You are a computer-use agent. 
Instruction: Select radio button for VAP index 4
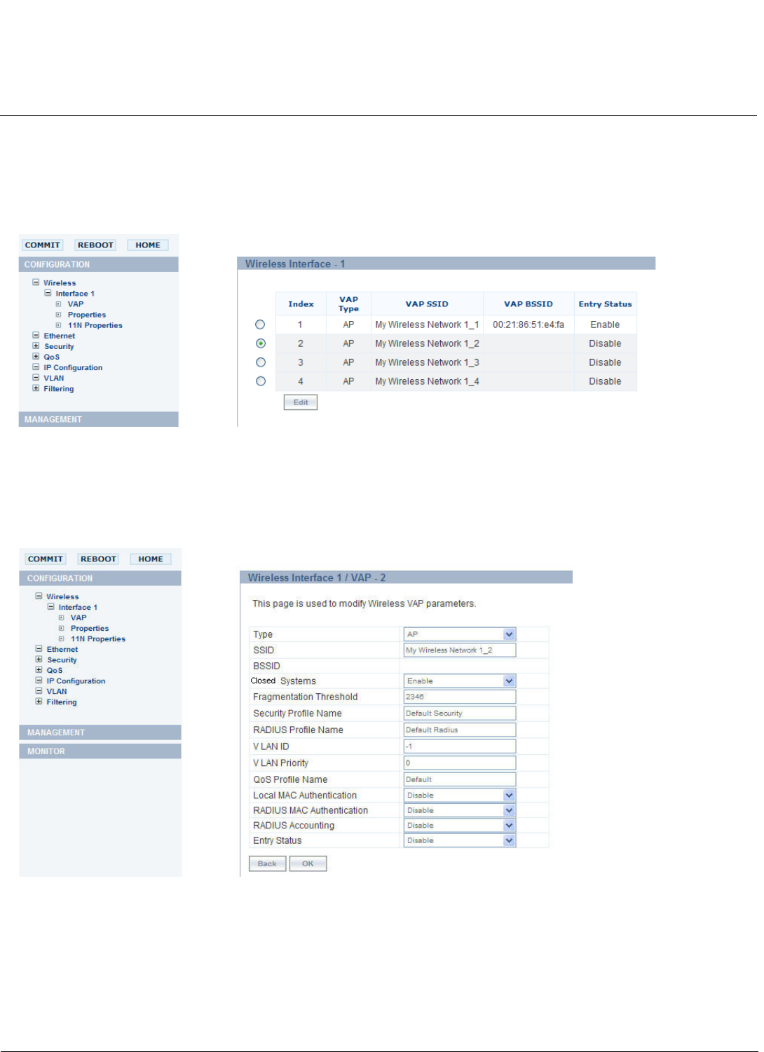point(261,381)
